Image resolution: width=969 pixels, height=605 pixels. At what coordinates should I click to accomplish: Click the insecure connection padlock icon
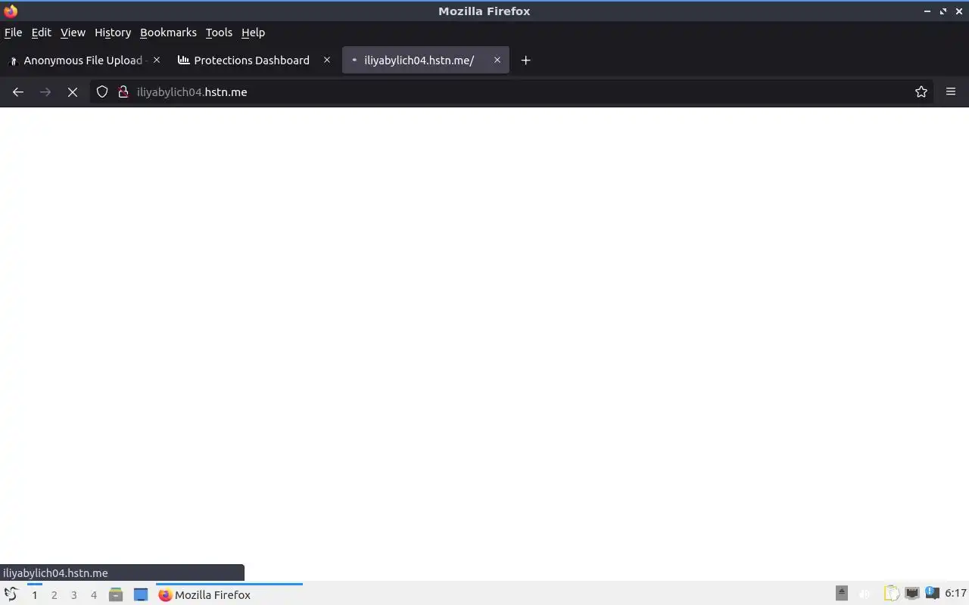[x=123, y=92]
